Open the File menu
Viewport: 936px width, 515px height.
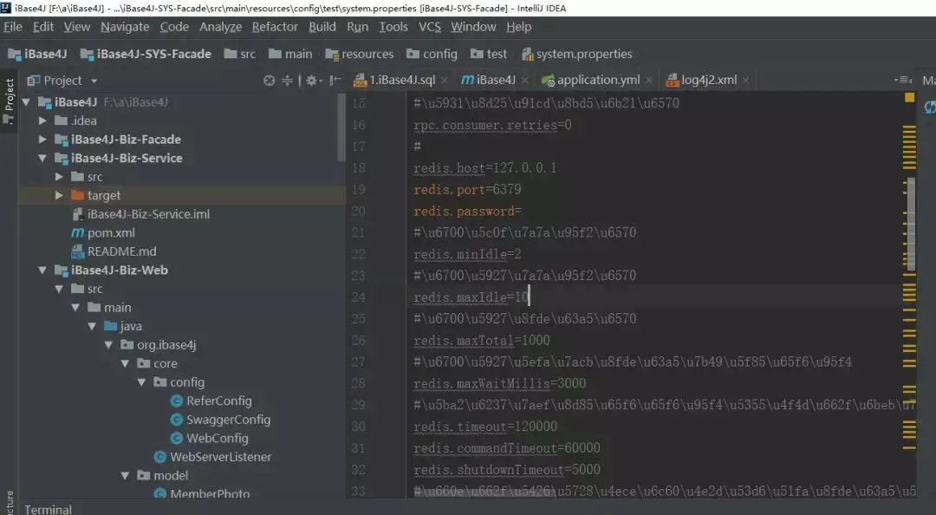(x=12, y=27)
